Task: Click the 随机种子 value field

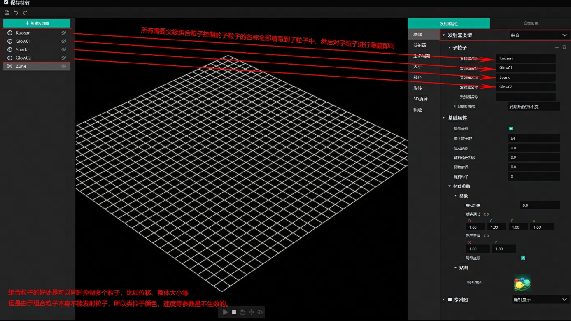Action: pyautogui.click(x=534, y=177)
